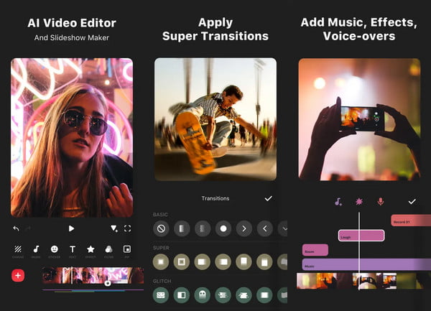
Task: Select the fourth Glitch transition with streaks
Action: pos(223,295)
